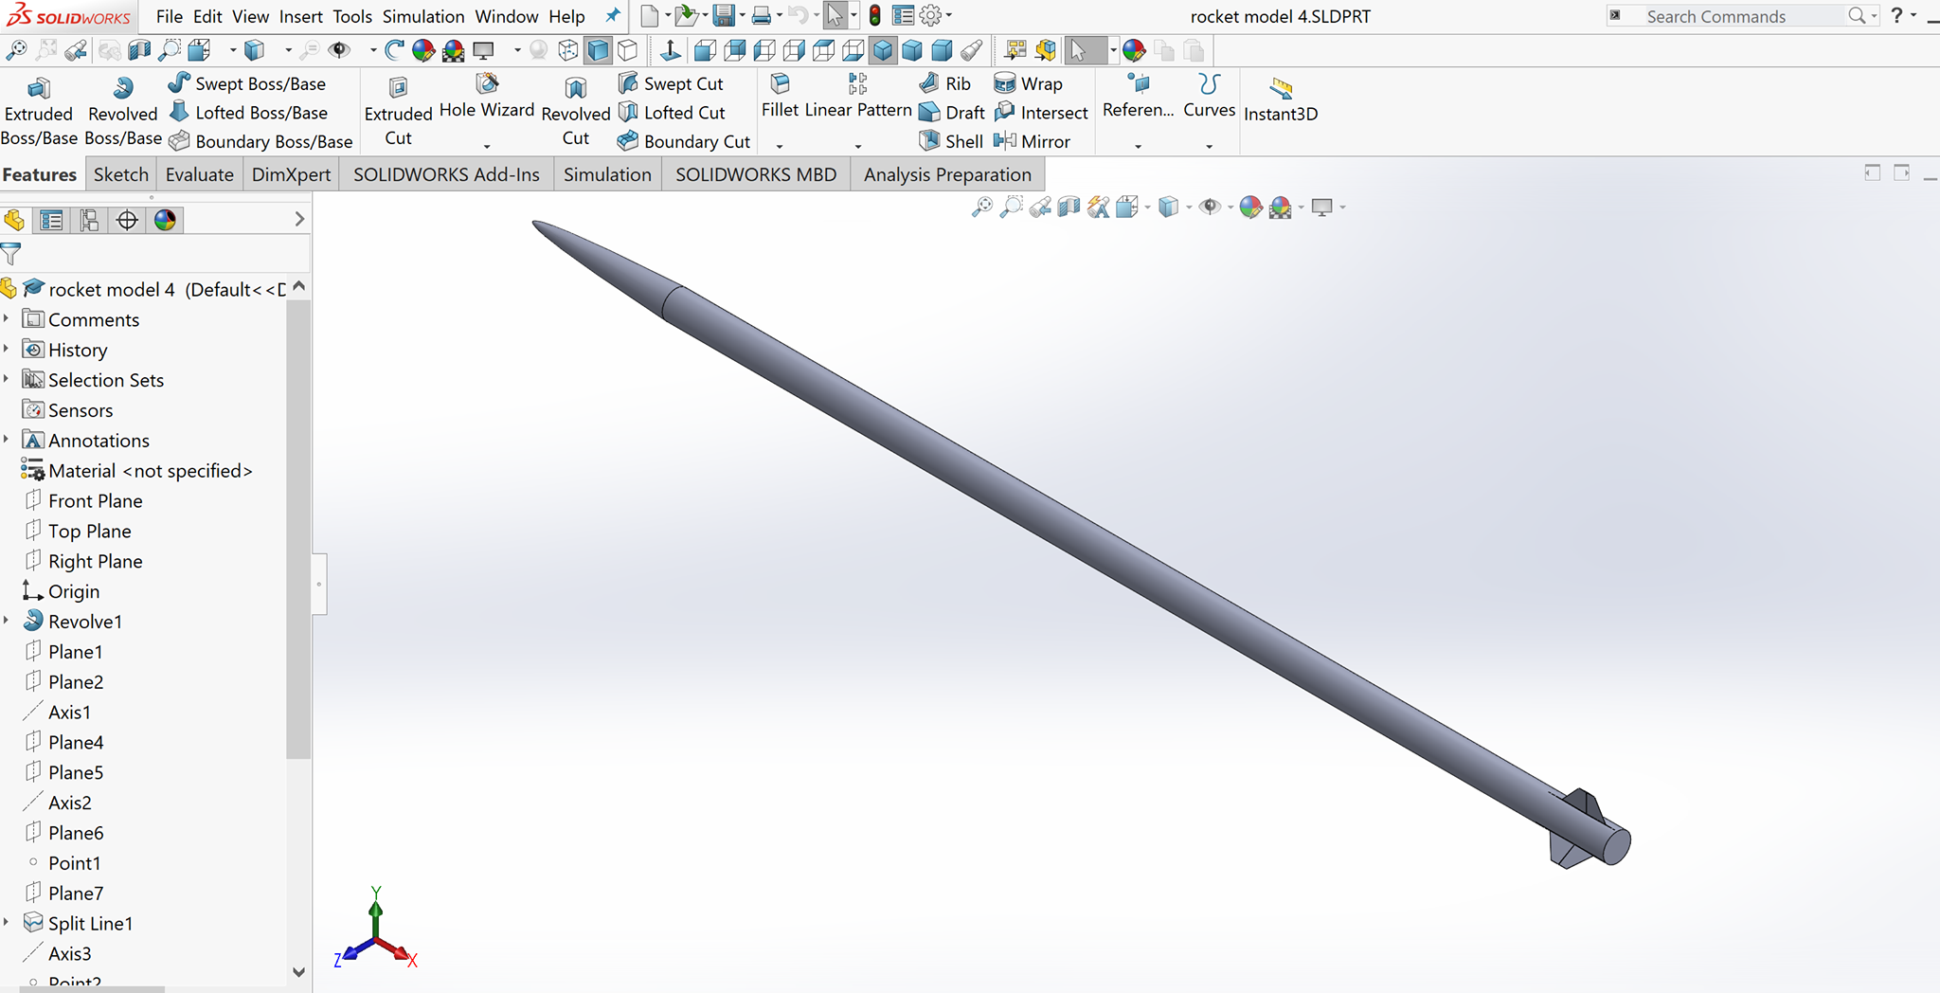Expand the Selection Sets folder

pyautogui.click(x=7, y=379)
